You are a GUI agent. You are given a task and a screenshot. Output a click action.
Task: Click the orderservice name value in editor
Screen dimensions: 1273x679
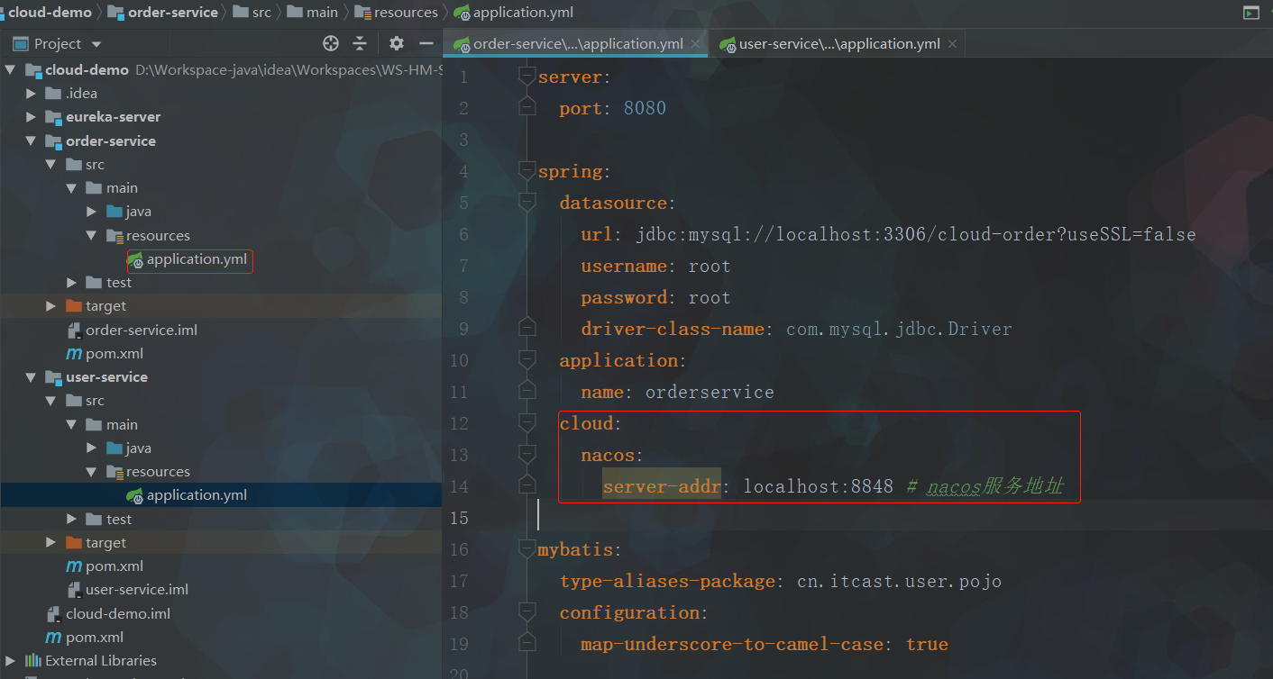(x=710, y=393)
